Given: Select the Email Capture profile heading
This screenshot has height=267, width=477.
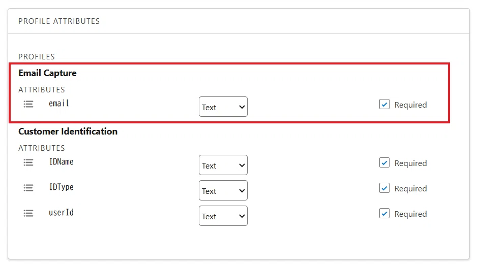Looking at the screenshot, I should [x=47, y=73].
